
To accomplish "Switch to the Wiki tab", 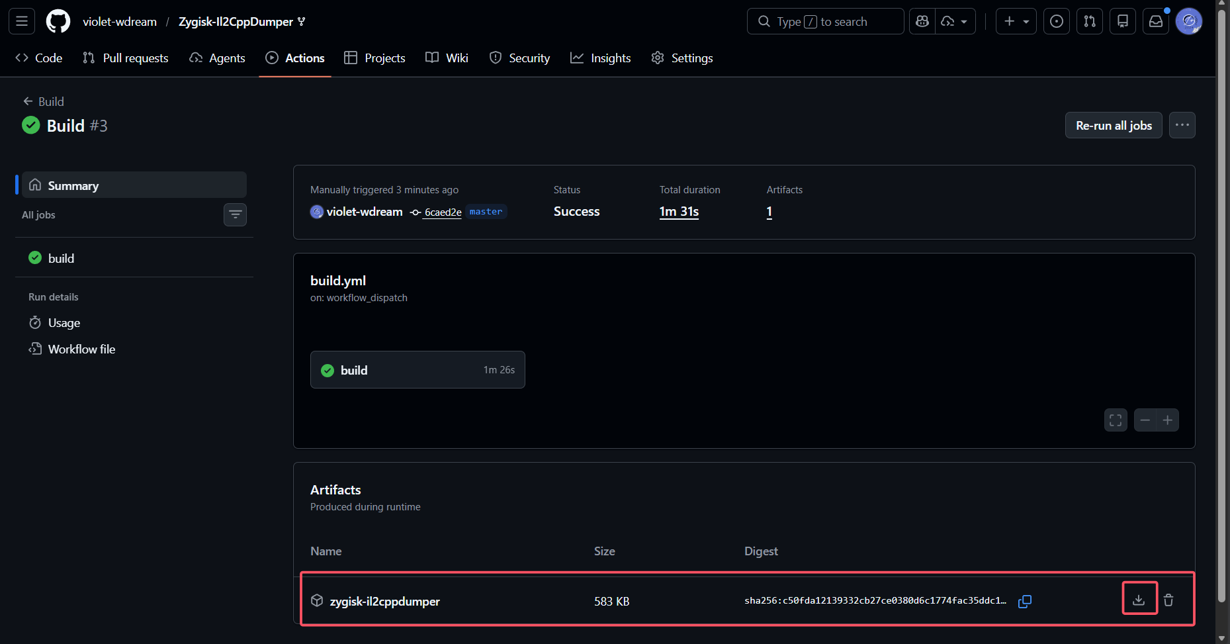I will (x=447, y=58).
